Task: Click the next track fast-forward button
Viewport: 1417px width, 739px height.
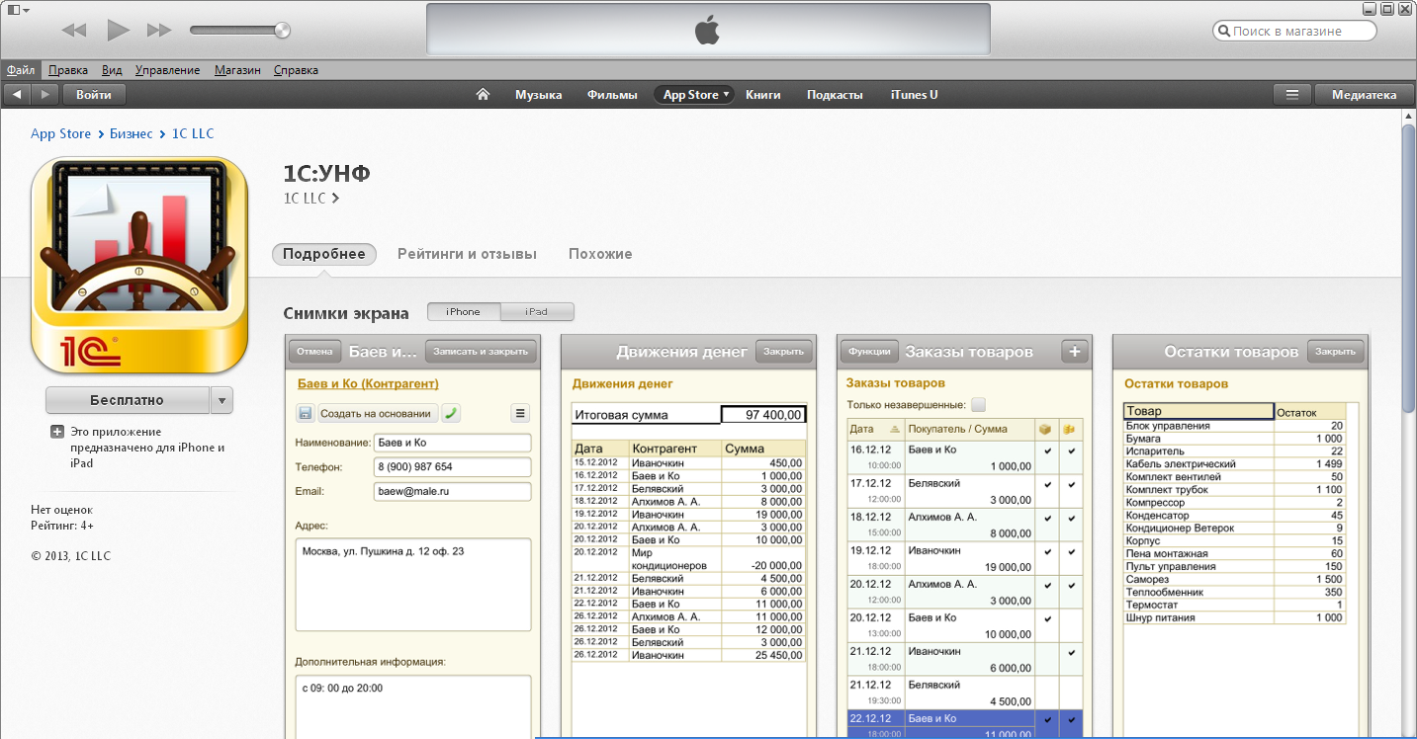Action: click(x=159, y=30)
